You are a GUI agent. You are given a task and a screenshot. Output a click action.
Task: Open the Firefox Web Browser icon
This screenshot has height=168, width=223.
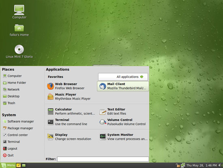pyautogui.click(x=50, y=86)
